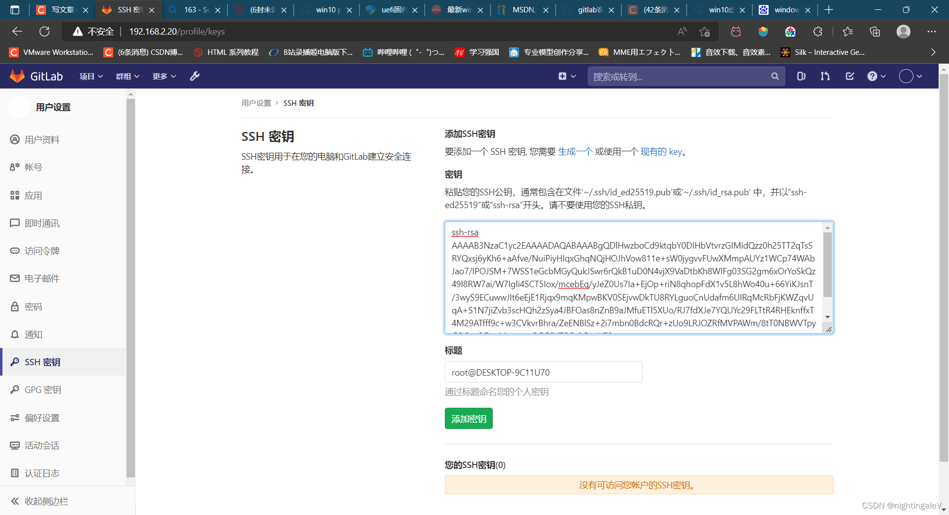
Task: Expand the 项目 menu
Action: [91, 76]
